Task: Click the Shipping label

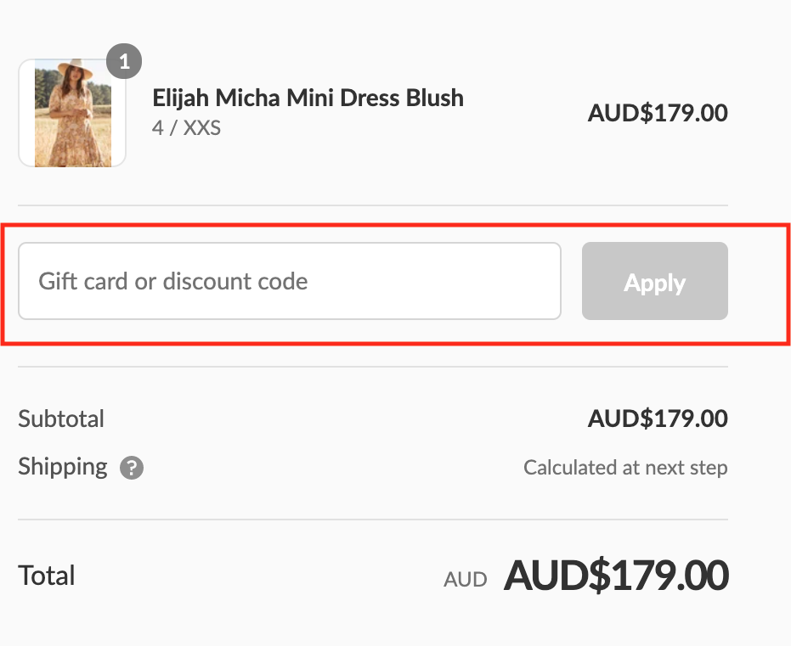Action: click(63, 467)
